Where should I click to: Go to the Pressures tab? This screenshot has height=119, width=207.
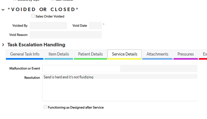coord(186,55)
